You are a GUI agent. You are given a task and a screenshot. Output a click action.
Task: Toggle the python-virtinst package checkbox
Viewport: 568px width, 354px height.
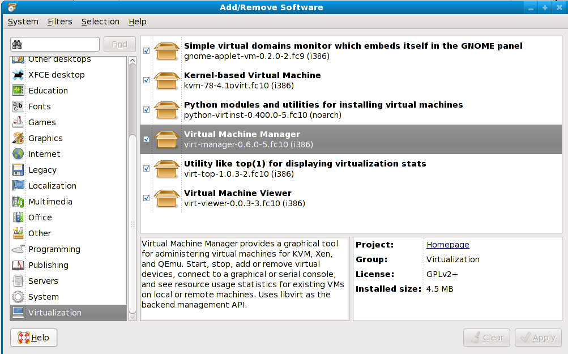pos(147,110)
